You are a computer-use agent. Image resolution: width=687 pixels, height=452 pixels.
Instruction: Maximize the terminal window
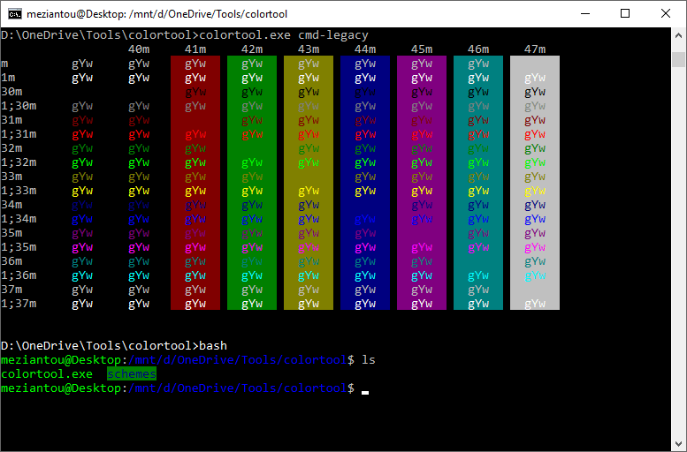tap(625, 13)
